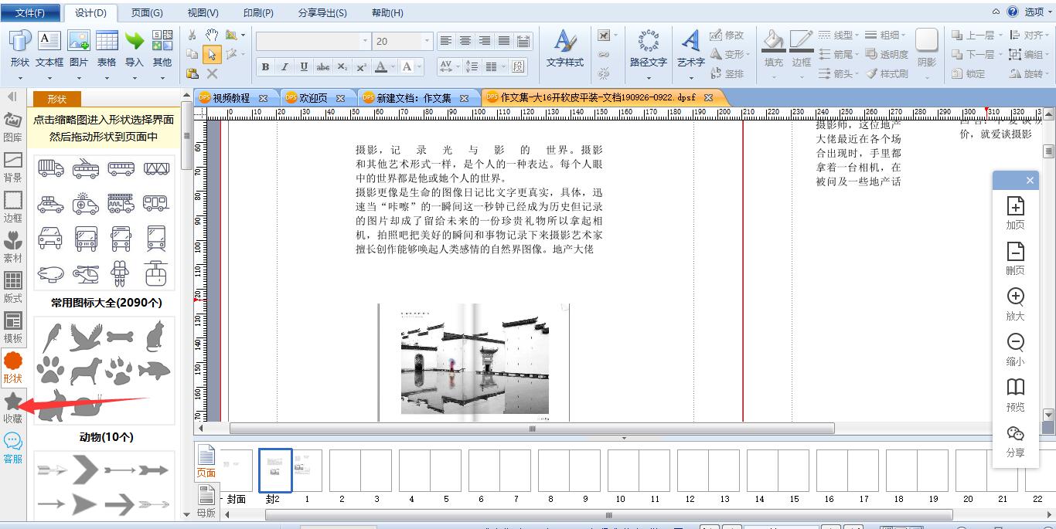The width and height of the screenshot is (1056, 529).
Task: Click the 样式刷 format painter
Action: [887, 74]
